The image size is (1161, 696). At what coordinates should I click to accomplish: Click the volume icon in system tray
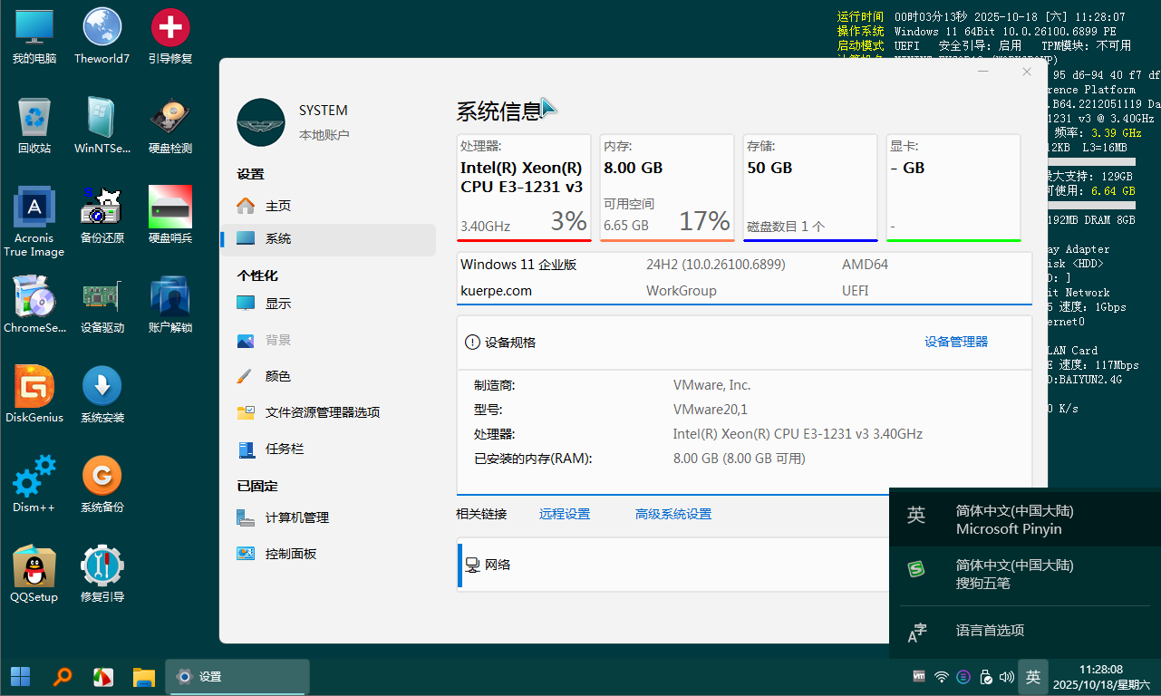1006,677
